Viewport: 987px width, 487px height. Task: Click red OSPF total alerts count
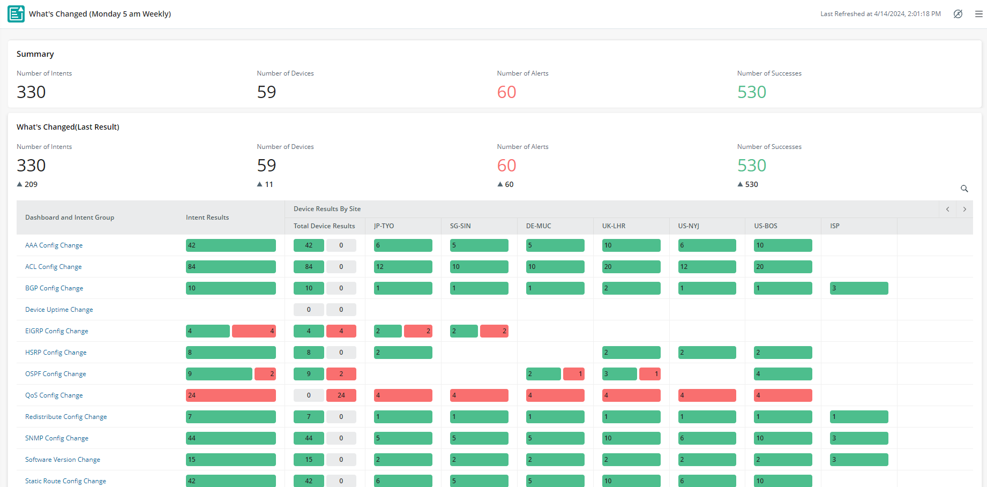click(x=341, y=374)
